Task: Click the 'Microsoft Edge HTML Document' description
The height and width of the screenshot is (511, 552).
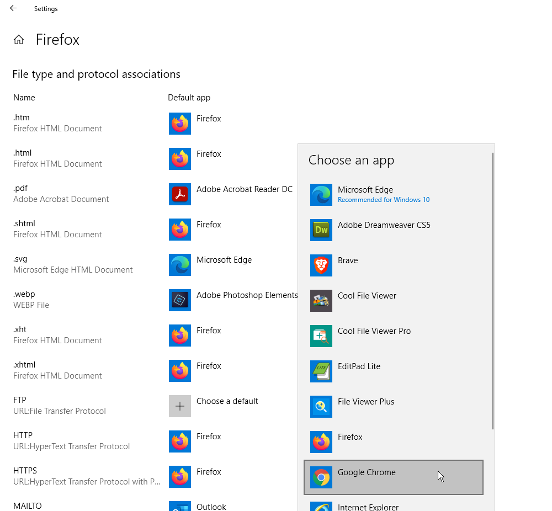Action: click(73, 270)
